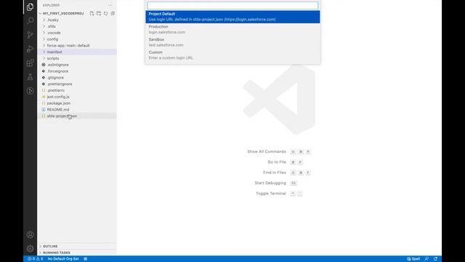Click Collapse Folders icon in Explorer

(x=113, y=13)
